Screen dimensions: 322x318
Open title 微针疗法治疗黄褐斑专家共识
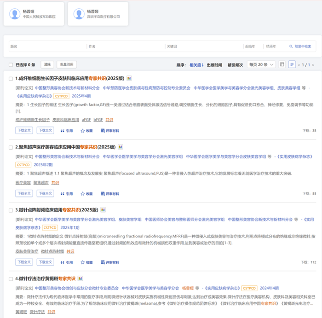[46, 278]
